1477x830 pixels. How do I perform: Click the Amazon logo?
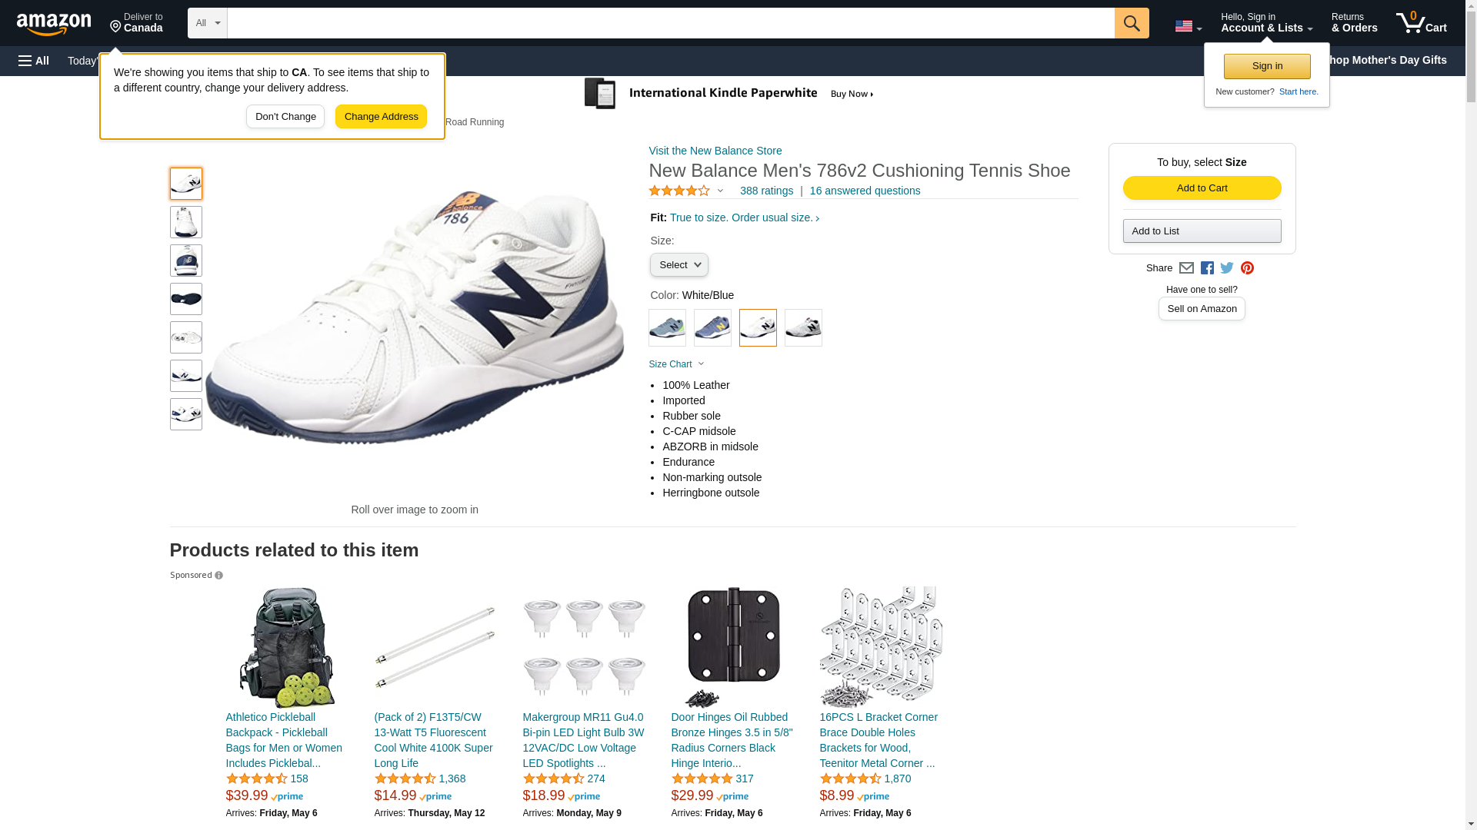tap(54, 25)
